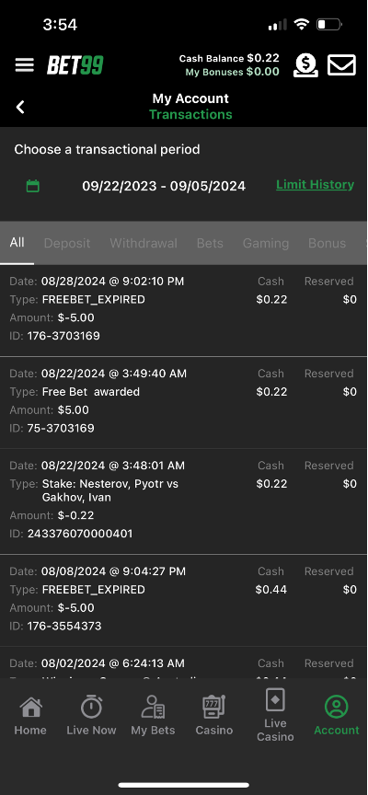Image resolution: width=368 pixels, height=795 pixels.
Task: Open the hamburger menu
Action: tap(24, 65)
